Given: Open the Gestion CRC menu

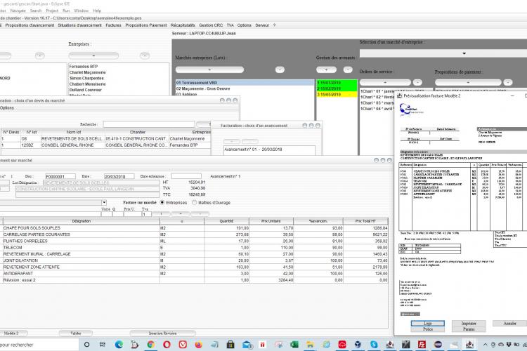Looking at the screenshot, I should point(211,25).
